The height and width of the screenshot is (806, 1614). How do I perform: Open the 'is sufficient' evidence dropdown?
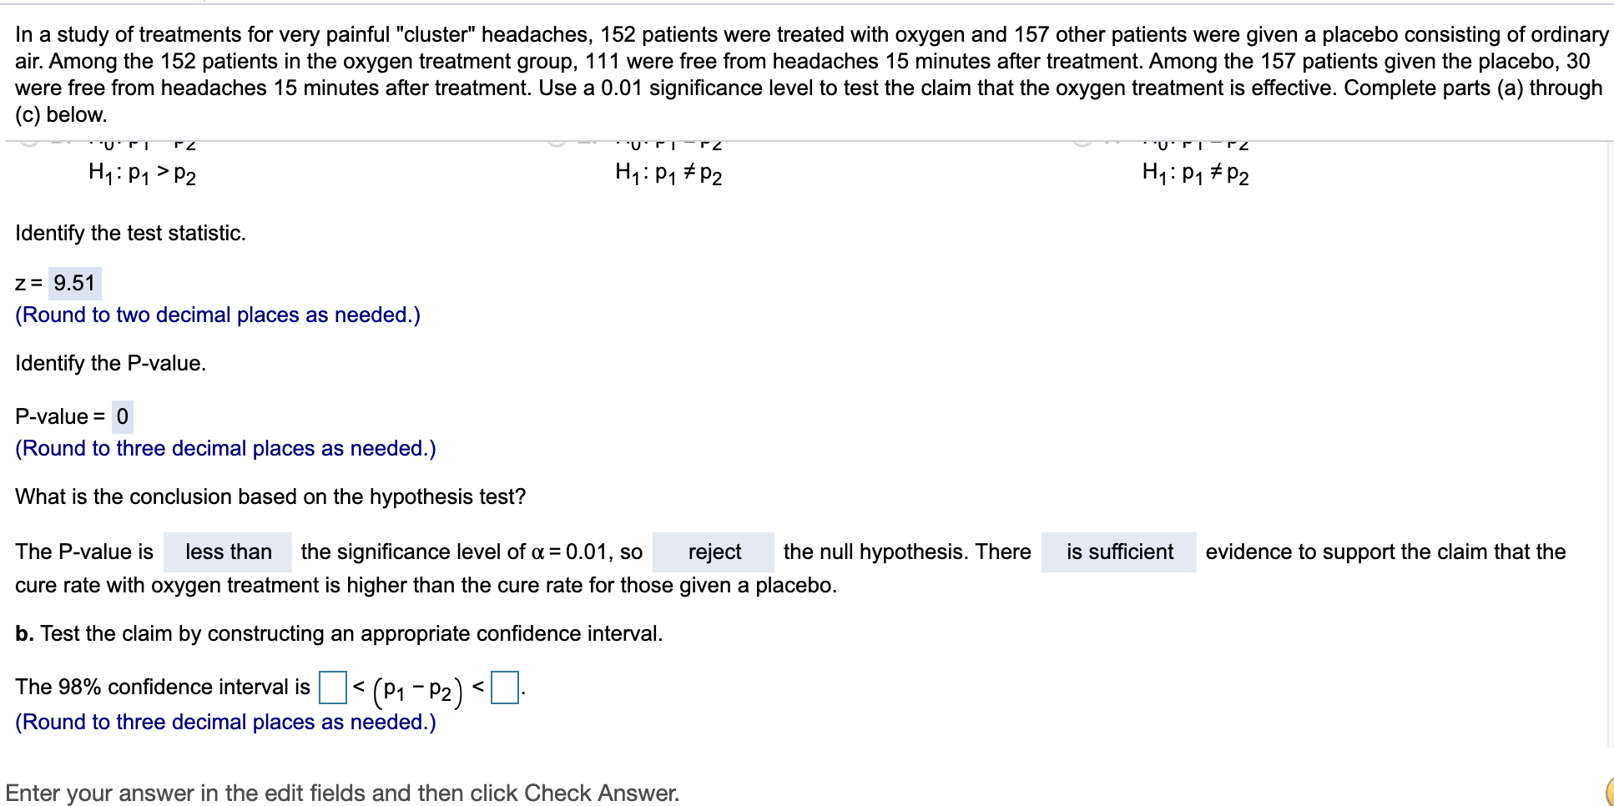1119,552
